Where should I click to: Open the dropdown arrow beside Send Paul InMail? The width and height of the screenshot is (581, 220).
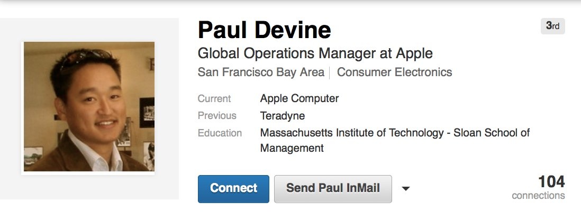click(x=406, y=188)
